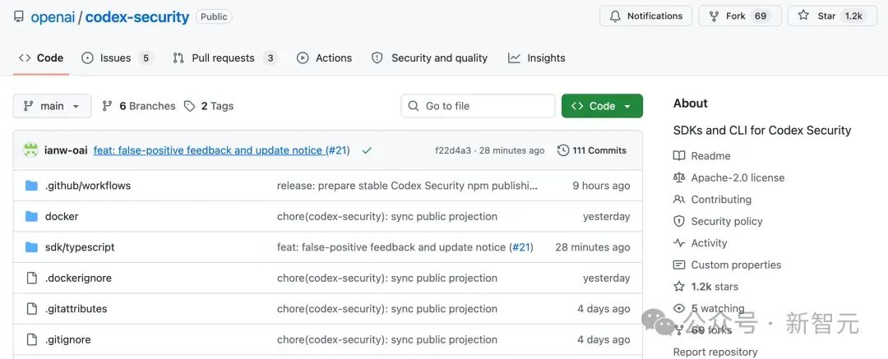
Task: Open the docker row commit message
Action: [386, 216]
